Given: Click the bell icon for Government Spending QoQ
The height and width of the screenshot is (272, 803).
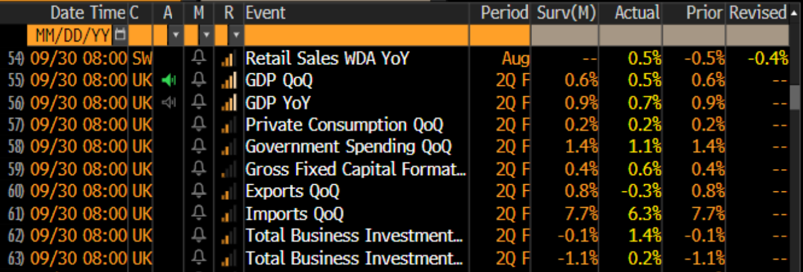Looking at the screenshot, I should tap(198, 147).
